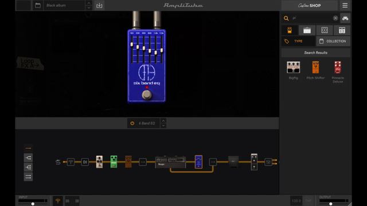Open the Custom SHOP
Image resolution: width=367 pixels, height=206 pixels.
310,5
